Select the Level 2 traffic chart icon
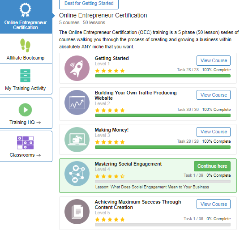Viewport: 244px width, 230px height. [77, 102]
